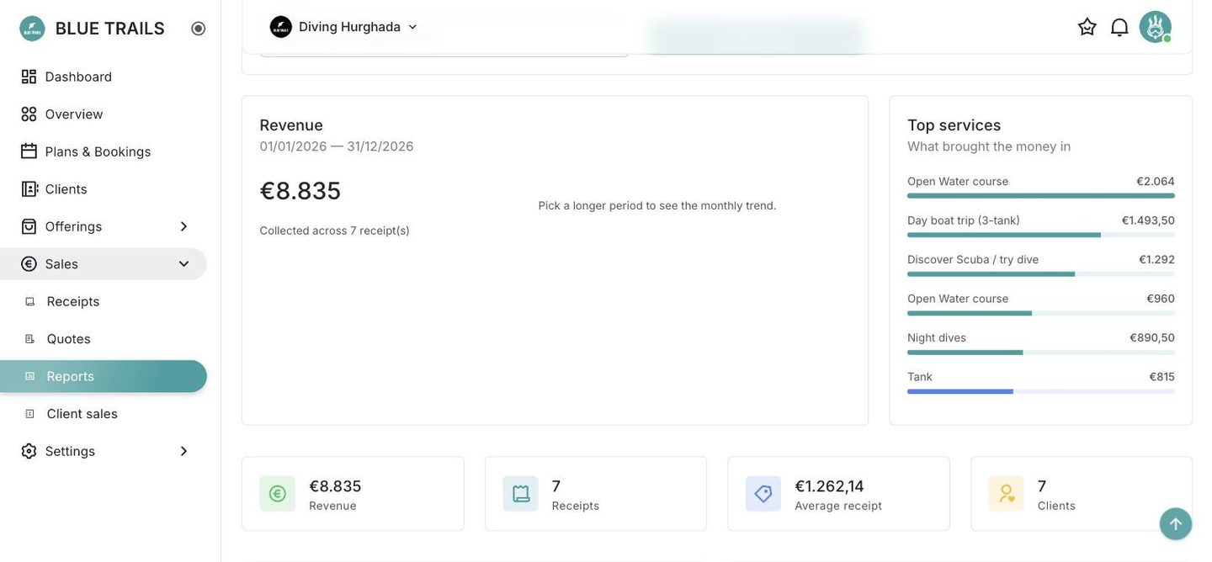Collapse the Sales submenu chevron
This screenshot has height=562, width=1212.
coord(183,263)
